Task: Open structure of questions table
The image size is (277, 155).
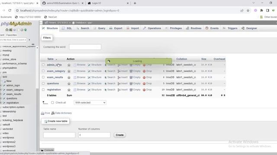Action: (95, 83)
